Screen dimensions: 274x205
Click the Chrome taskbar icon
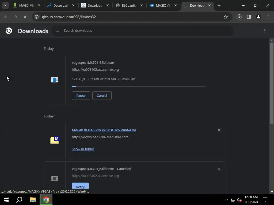46,200
